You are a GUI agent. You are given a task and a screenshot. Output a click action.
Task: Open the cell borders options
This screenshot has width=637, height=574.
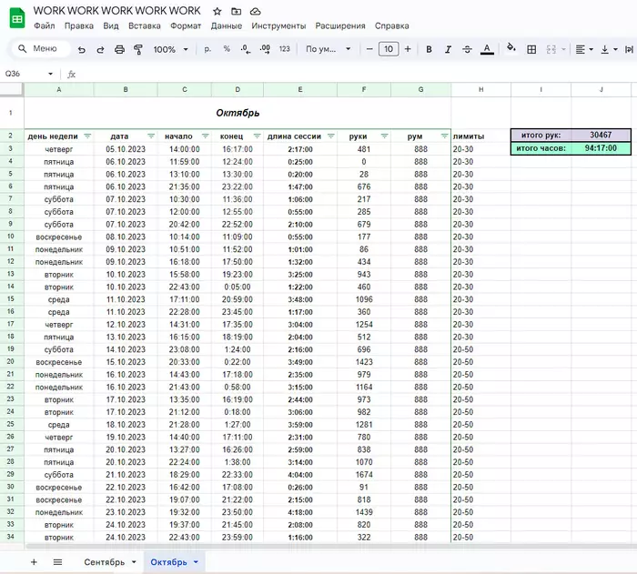(531, 49)
